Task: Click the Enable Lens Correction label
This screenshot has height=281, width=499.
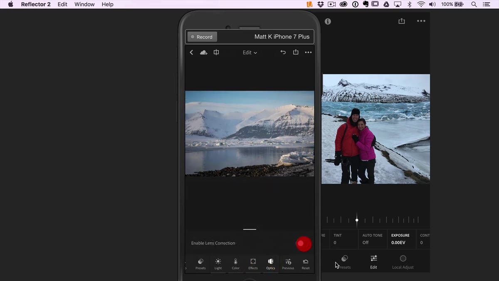Action: coord(213,243)
